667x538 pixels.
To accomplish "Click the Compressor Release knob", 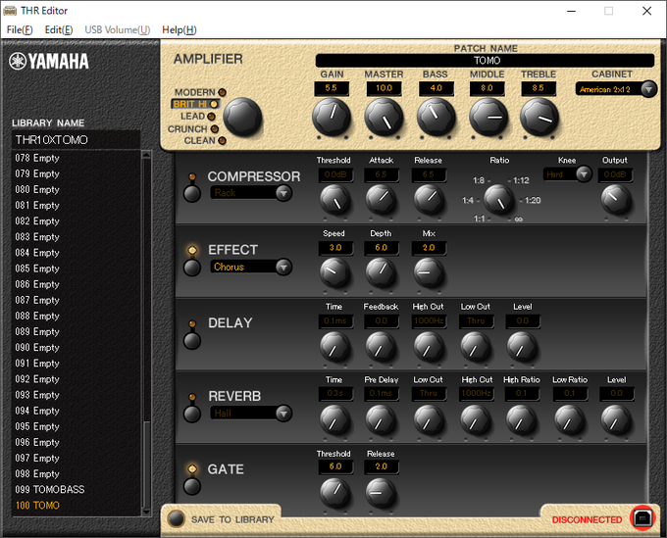I will coord(429,200).
